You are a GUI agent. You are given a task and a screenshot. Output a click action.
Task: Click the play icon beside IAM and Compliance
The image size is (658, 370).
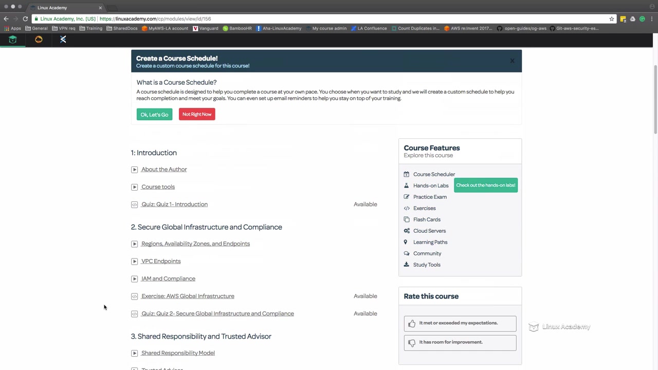pyautogui.click(x=134, y=279)
